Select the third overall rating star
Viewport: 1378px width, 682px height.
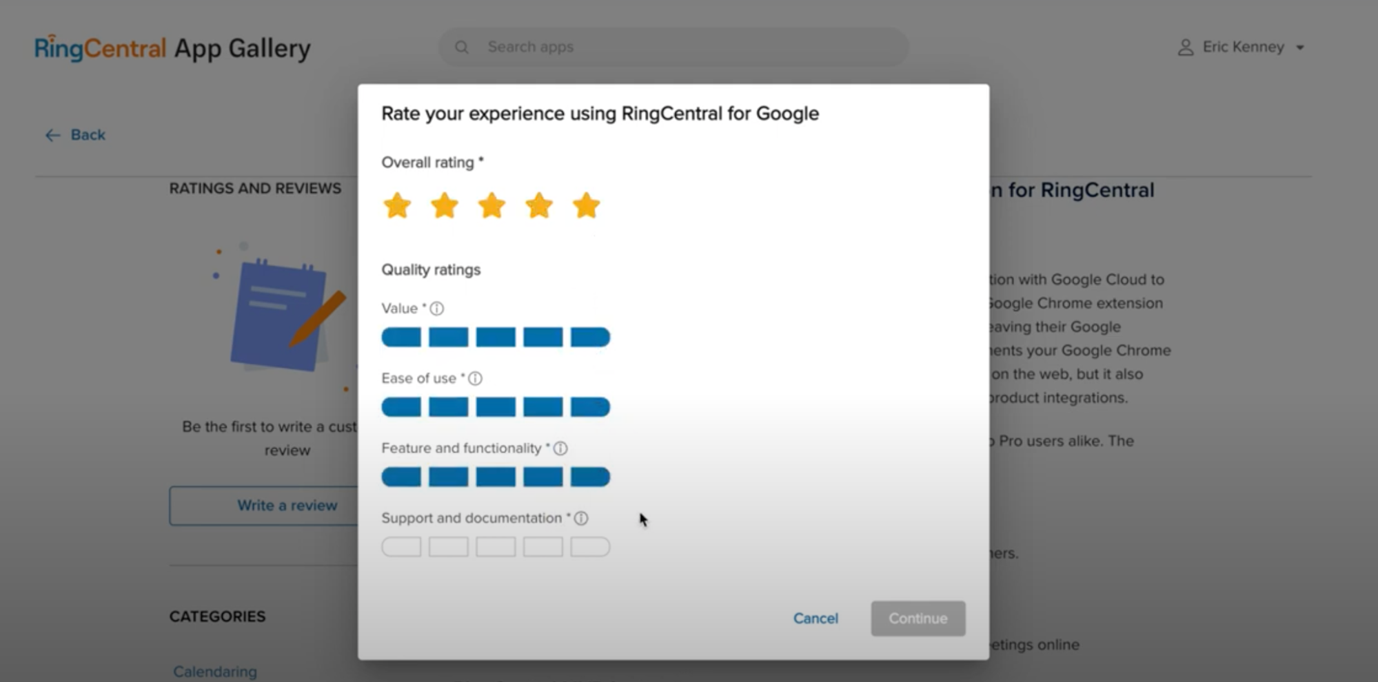tap(492, 205)
